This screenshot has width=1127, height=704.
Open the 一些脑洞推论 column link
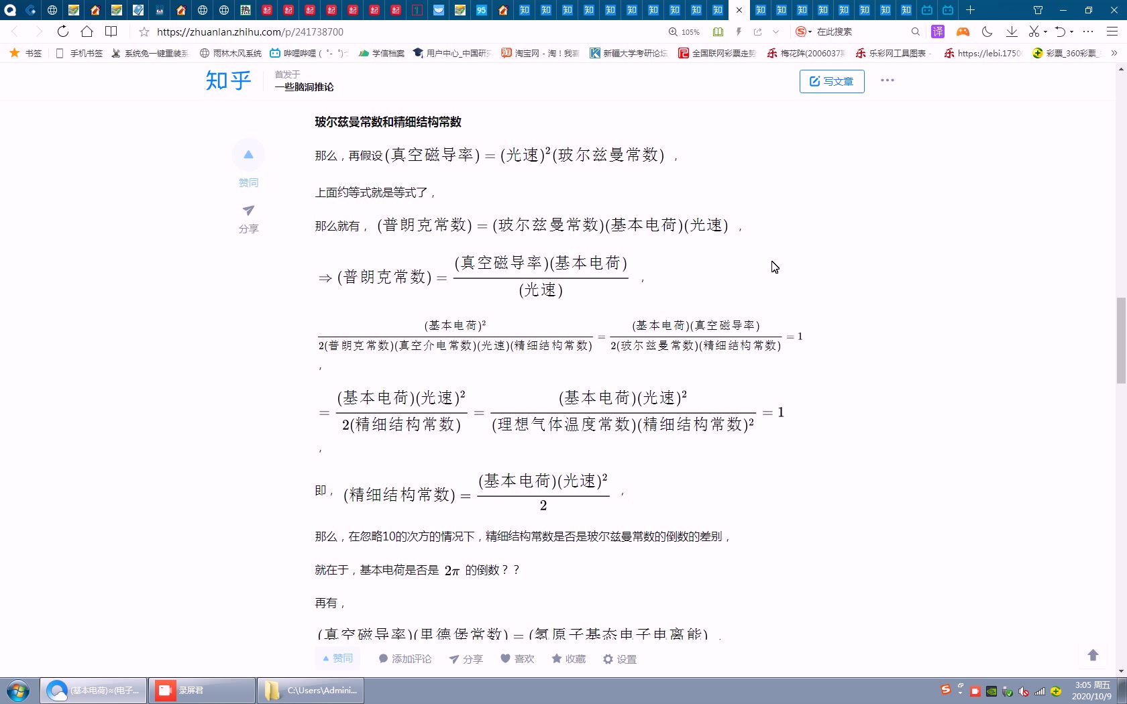coord(304,87)
